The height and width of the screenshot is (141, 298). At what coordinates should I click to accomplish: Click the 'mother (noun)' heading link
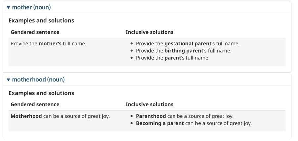pos(31,7)
